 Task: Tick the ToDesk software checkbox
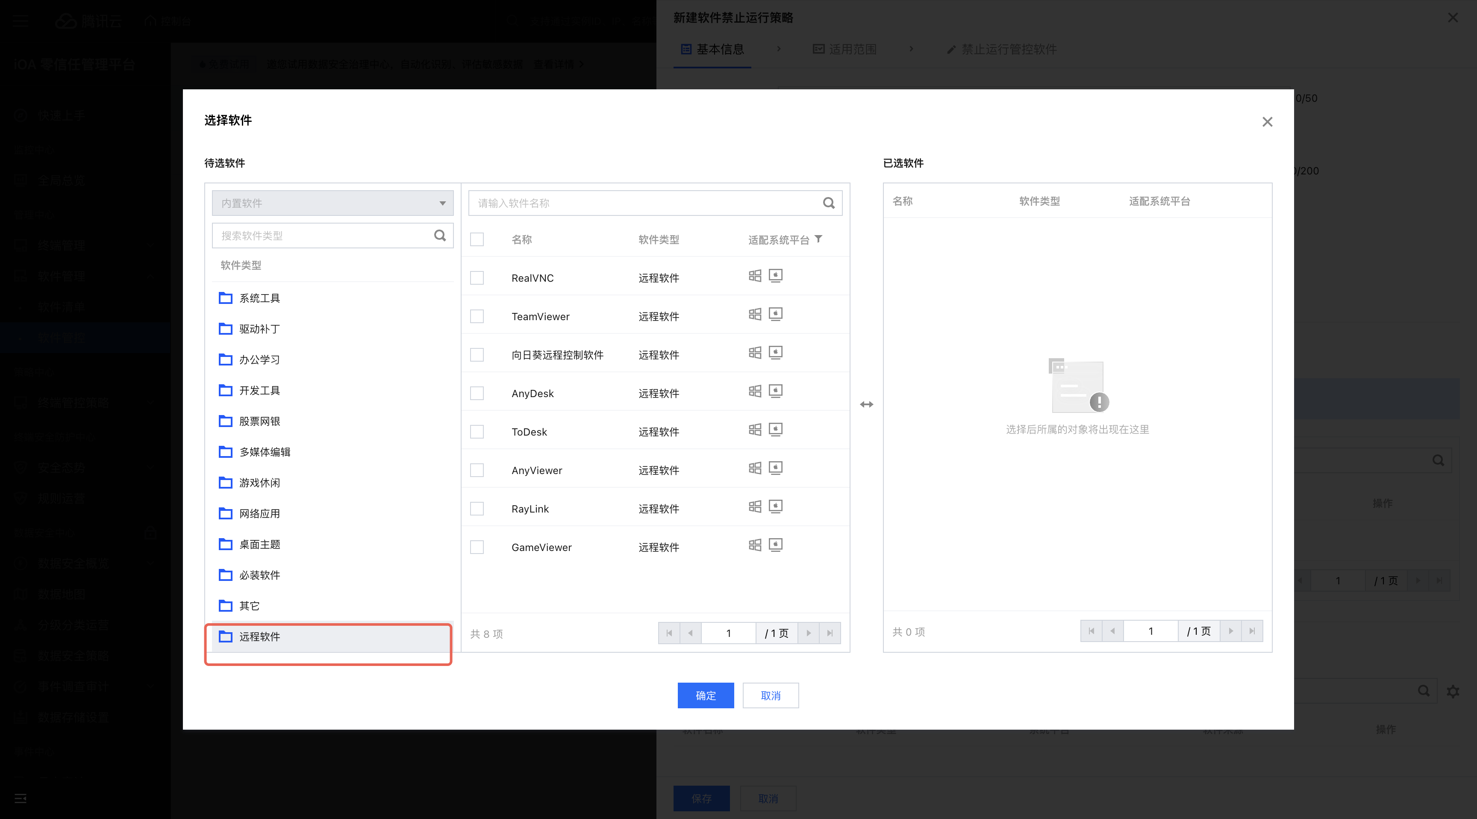pyautogui.click(x=477, y=432)
